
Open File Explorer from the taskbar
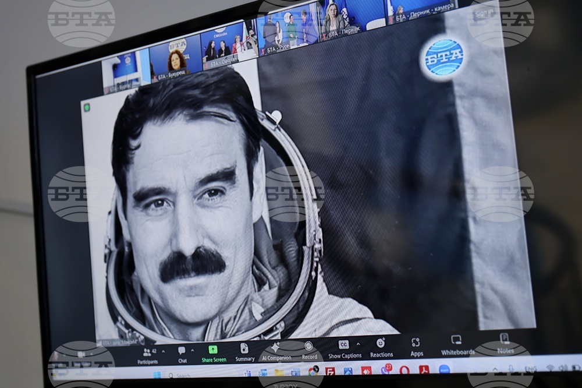(x=279, y=372)
